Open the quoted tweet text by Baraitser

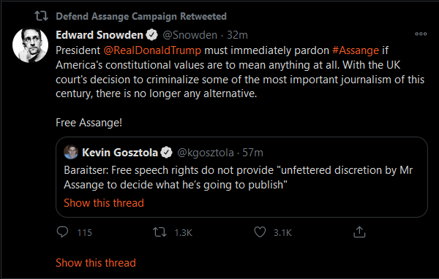click(x=239, y=177)
